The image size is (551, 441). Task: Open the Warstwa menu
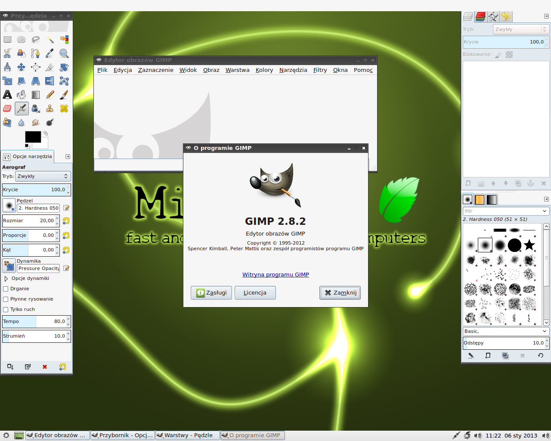click(237, 70)
